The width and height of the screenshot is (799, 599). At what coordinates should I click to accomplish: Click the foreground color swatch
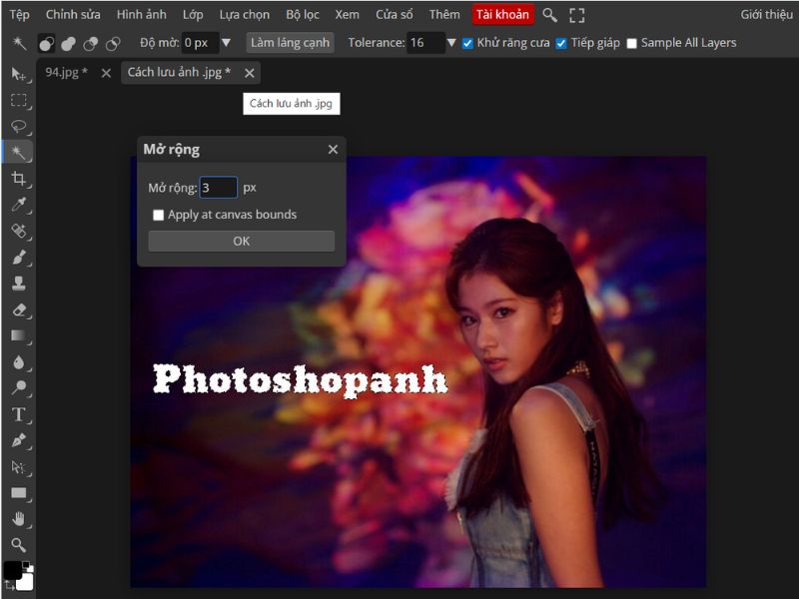point(13,571)
